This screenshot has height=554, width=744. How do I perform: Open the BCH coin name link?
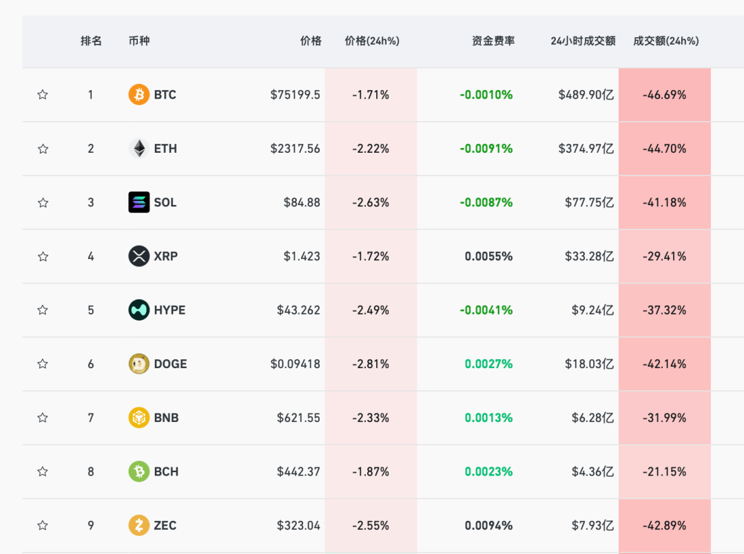(166, 471)
